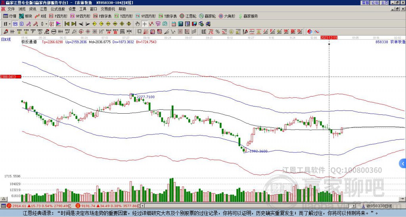Screen dimensions: 406x217
Task: Go to 主页 homepage link
Action: [x=385, y=3]
